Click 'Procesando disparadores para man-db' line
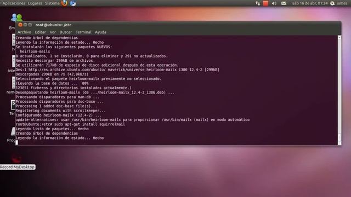This screenshot has width=351, height=197. point(57,97)
